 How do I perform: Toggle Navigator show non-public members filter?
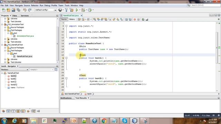pyautogui.click(x=18, y=111)
